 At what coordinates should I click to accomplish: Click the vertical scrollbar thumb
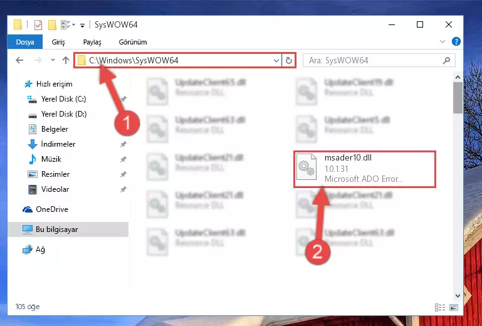coord(458,98)
